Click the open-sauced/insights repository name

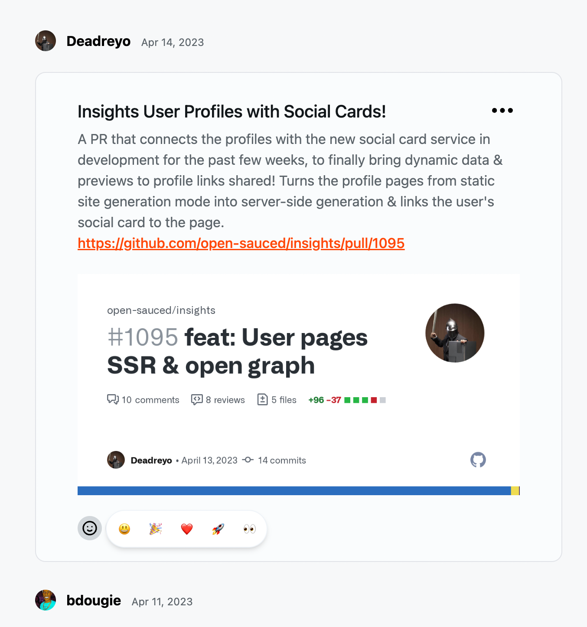[x=161, y=310]
